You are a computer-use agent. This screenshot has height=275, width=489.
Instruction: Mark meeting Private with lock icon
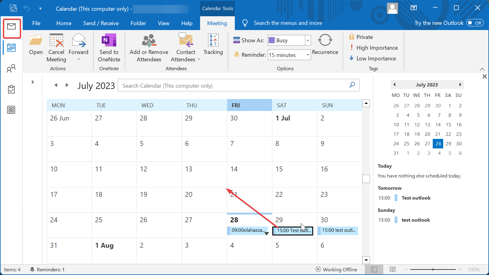tap(352, 37)
